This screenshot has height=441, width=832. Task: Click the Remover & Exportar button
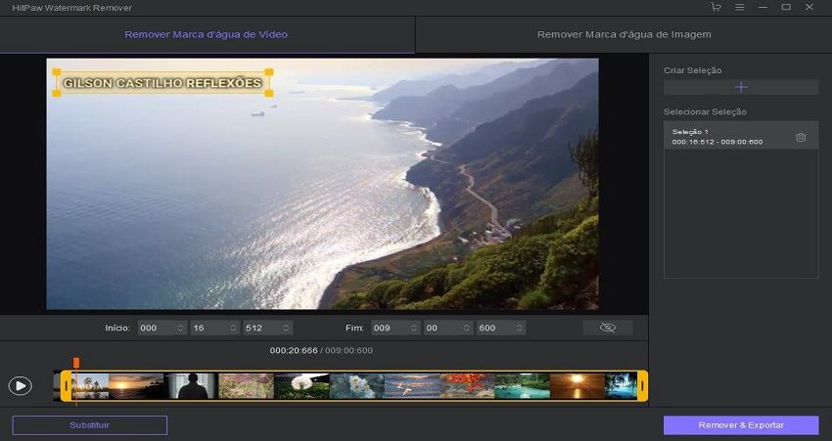click(740, 425)
